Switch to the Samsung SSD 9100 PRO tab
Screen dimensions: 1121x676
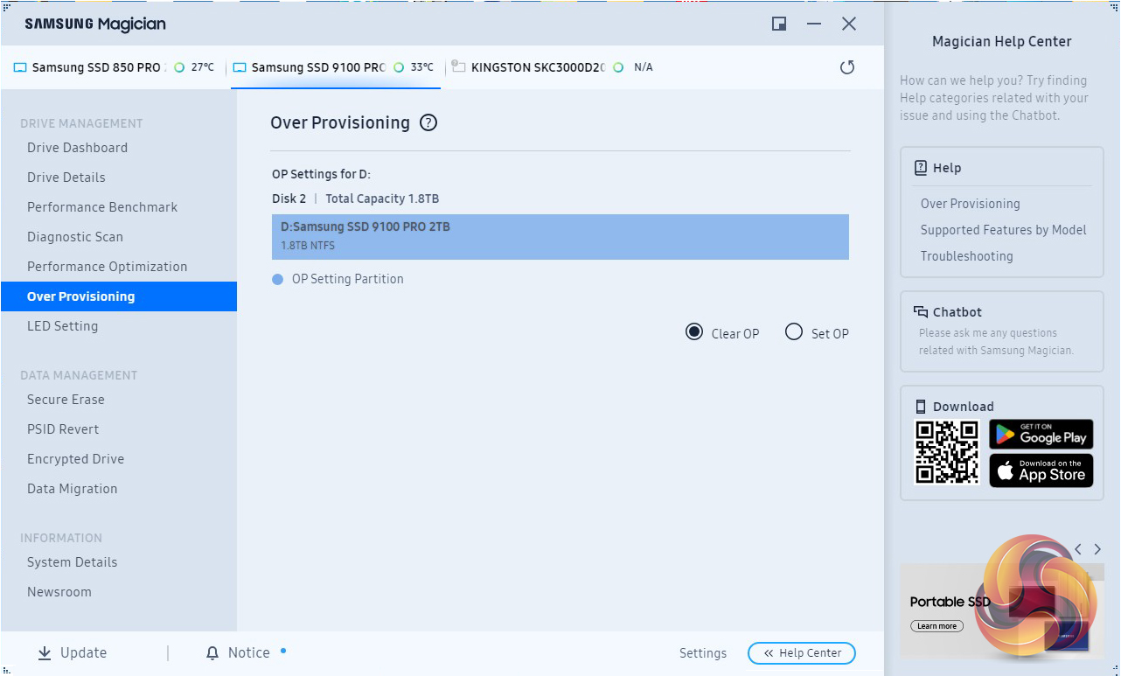335,67
